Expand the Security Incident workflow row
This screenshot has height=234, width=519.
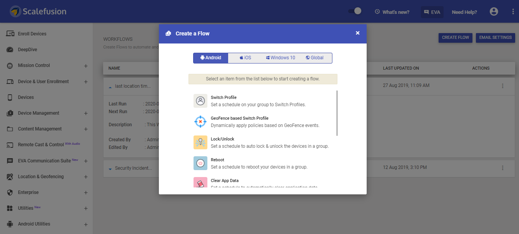110,169
